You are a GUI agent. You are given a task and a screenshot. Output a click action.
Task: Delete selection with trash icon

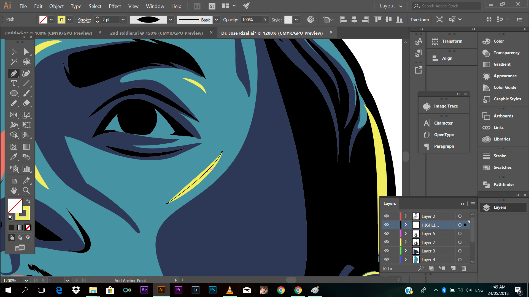464,268
